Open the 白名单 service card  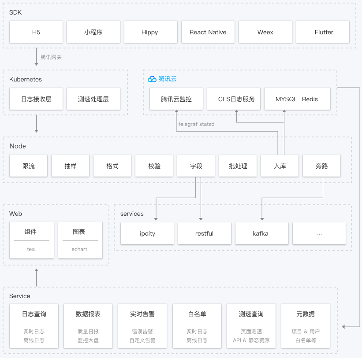click(x=197, y=326)
